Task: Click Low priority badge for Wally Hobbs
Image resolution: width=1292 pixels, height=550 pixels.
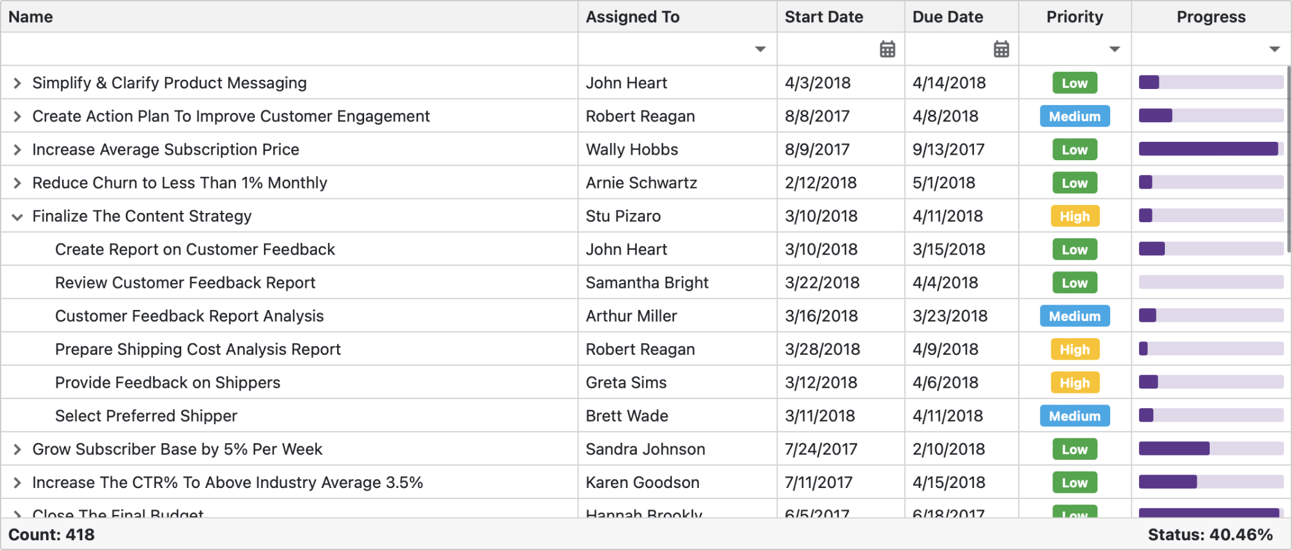Action: (1075, 150)
